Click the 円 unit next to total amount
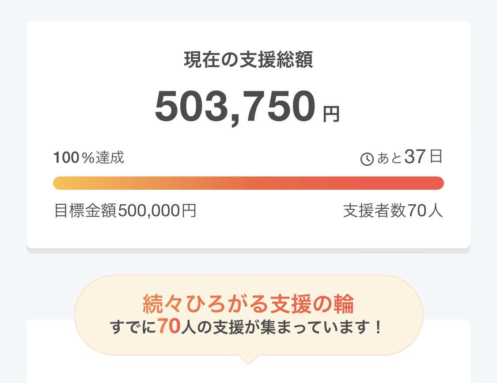Viewport: 497px width, 383px height. tap(331, 114)
